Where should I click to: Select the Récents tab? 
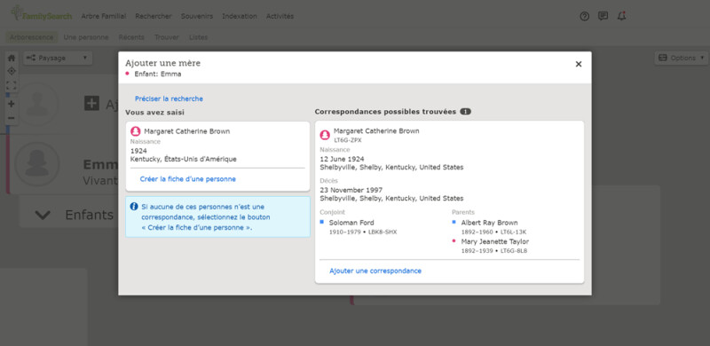tap(131, 37)
